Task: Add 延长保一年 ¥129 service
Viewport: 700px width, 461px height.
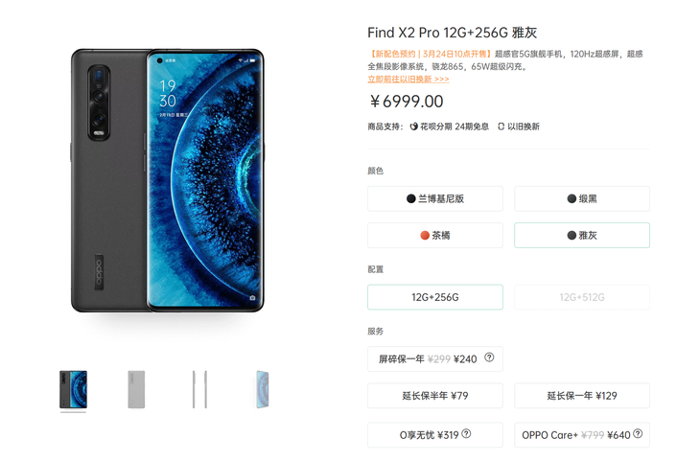Action: [582, 396]
